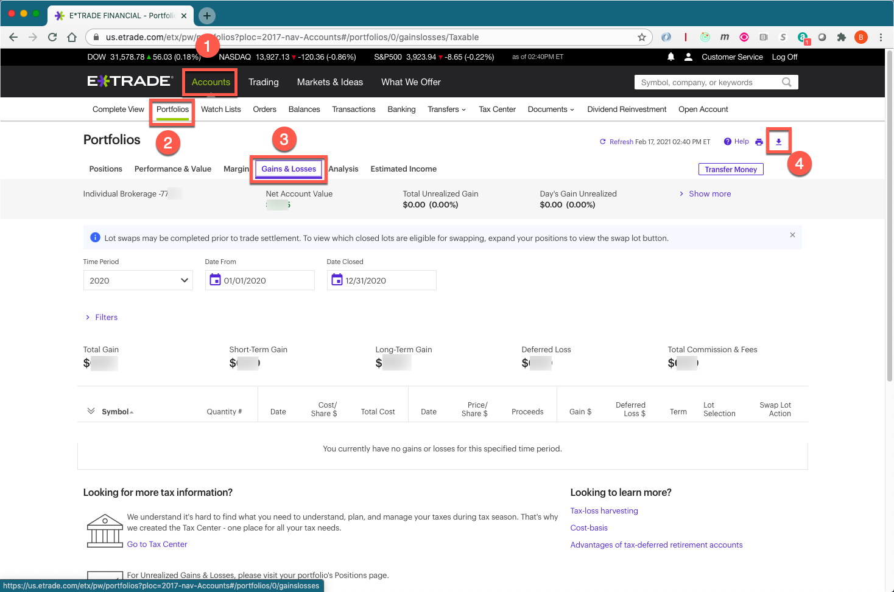The width and height of the screenshot is (894, 592).
Task: Dismiss the lot swaps info banner
Action: coord(792,235)
